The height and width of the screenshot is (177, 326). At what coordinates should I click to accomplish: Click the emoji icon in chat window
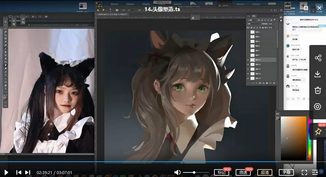click(x=288, y=99)
